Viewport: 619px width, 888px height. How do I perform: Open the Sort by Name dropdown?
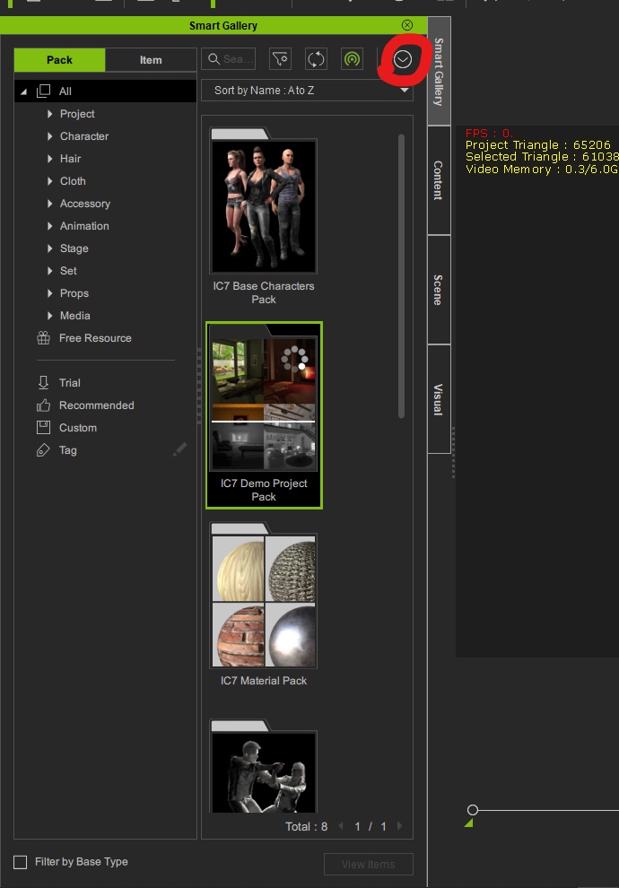pyautogui.click(x=307, y=91)
